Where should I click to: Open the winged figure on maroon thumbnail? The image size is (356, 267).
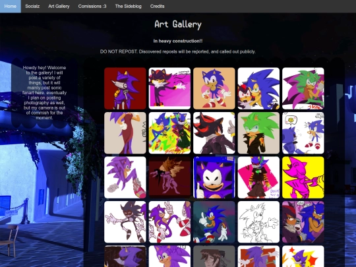[169, 177]
